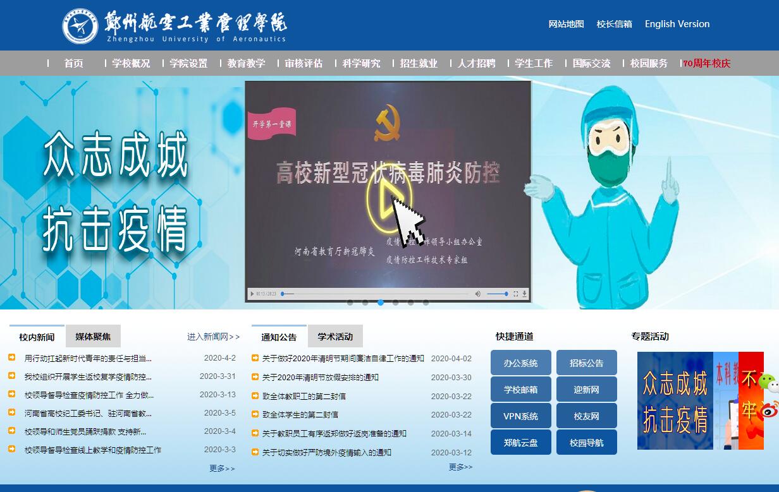Click the university emblem logo in header
Image resolution: width=779 pixels, height=492 pixels.
tap(80, 26)
